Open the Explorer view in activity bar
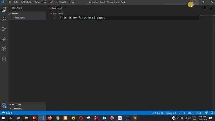This screenshot has height=121, width=215. pos(4,9)
